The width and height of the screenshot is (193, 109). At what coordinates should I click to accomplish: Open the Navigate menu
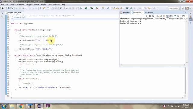pyautogui.click(x=29, y=5)
